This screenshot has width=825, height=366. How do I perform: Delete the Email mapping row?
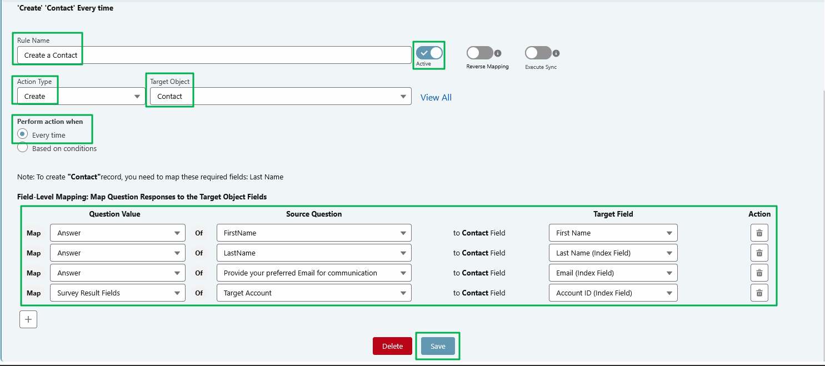click(759, 273)
